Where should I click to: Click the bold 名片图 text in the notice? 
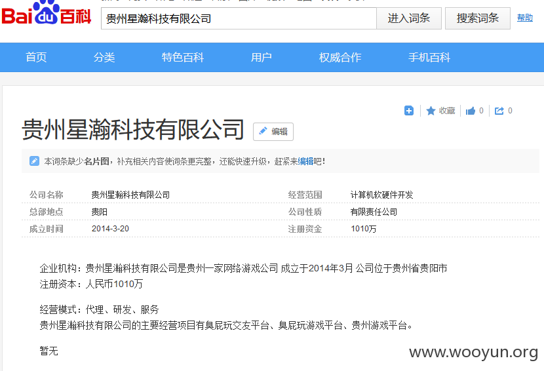pyautogui.click(x=97, y=161)
